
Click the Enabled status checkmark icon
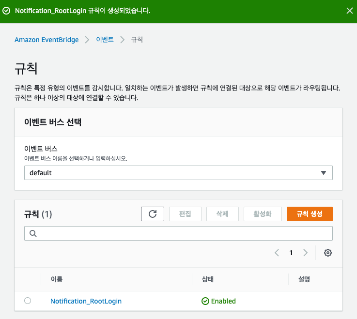coord(205,301)
